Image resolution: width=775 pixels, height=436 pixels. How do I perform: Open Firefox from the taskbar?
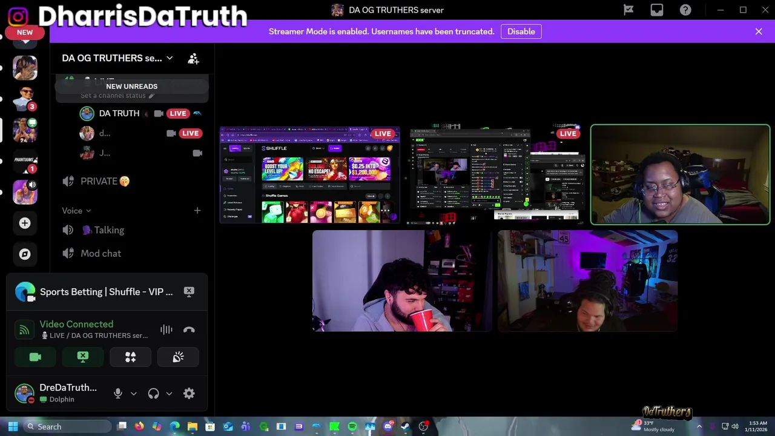(139, 426)
